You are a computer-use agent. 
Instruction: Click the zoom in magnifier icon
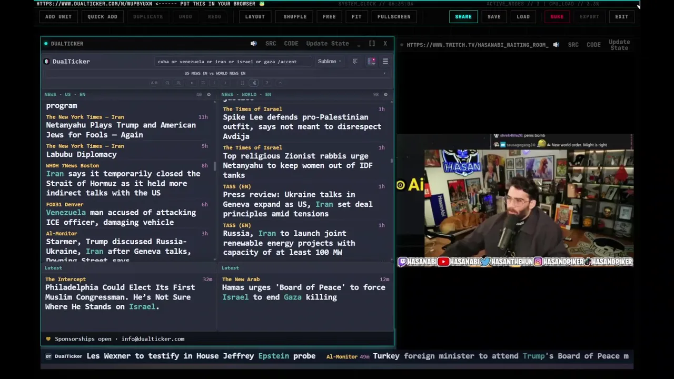[x=179, y=83]
